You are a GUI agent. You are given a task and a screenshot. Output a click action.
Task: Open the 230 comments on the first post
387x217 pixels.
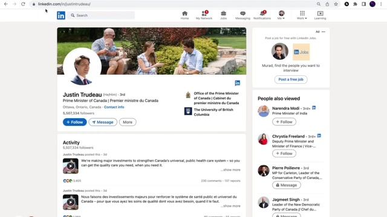point(211,181)
